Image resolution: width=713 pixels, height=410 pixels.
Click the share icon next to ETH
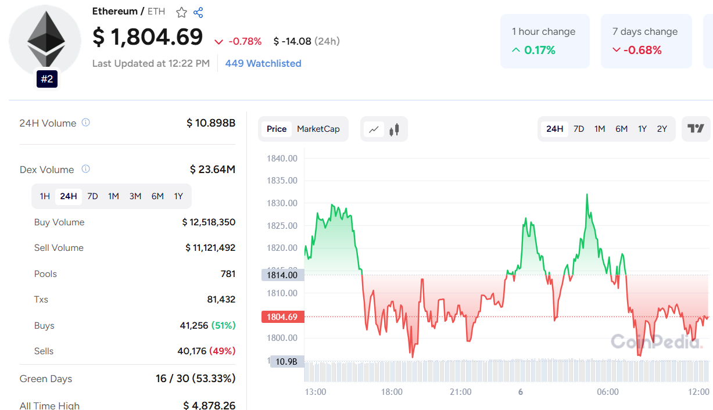pyautogui.click(x=198, y=12)
